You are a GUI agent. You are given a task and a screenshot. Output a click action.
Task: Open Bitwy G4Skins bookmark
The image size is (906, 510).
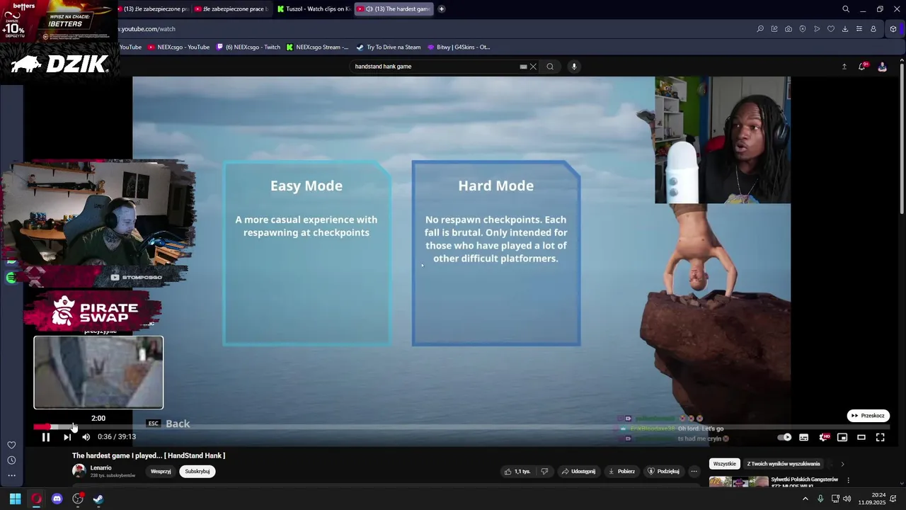click(x=459, y=47)
